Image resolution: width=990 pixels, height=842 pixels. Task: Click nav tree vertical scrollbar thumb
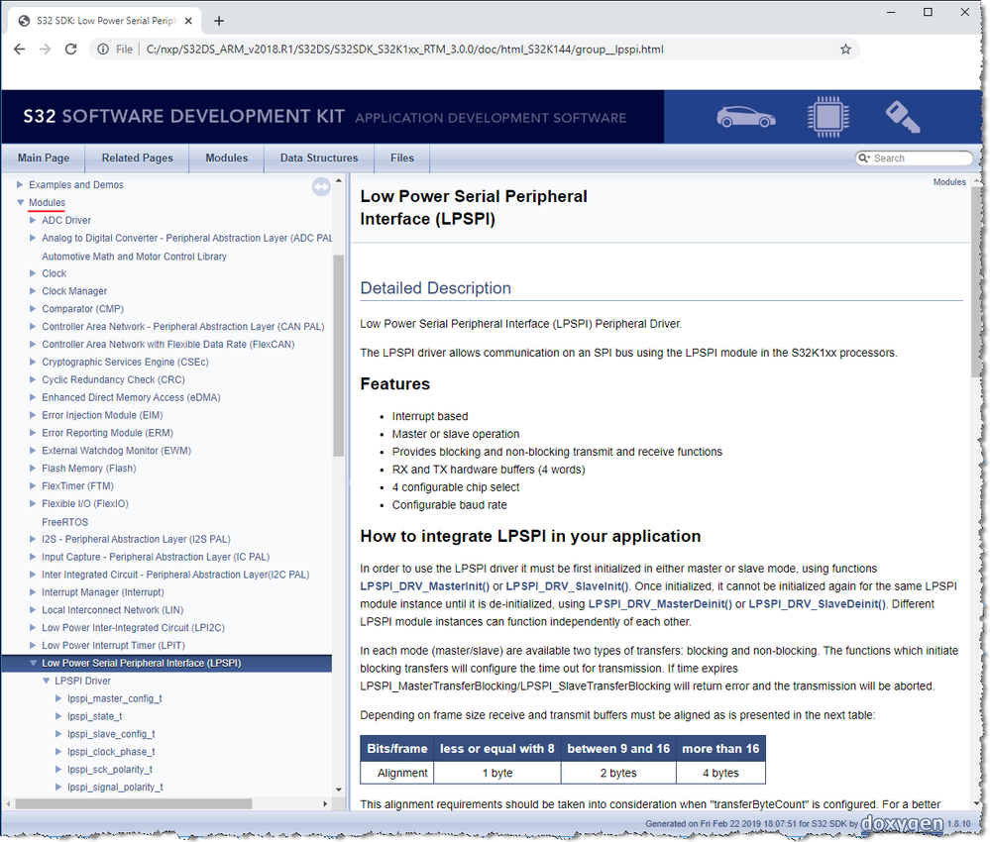click(x=338, y=356)
